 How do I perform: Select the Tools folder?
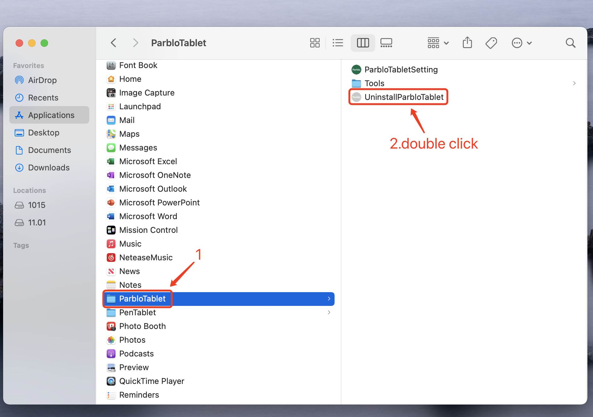(x=464, y=83)
